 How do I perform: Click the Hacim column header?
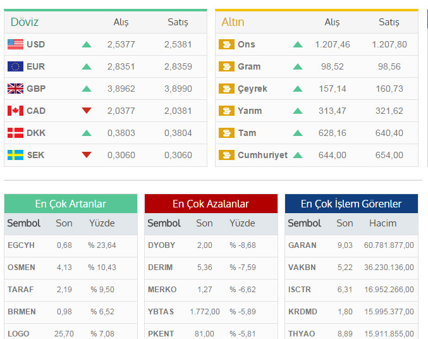[x=382, y=223]
